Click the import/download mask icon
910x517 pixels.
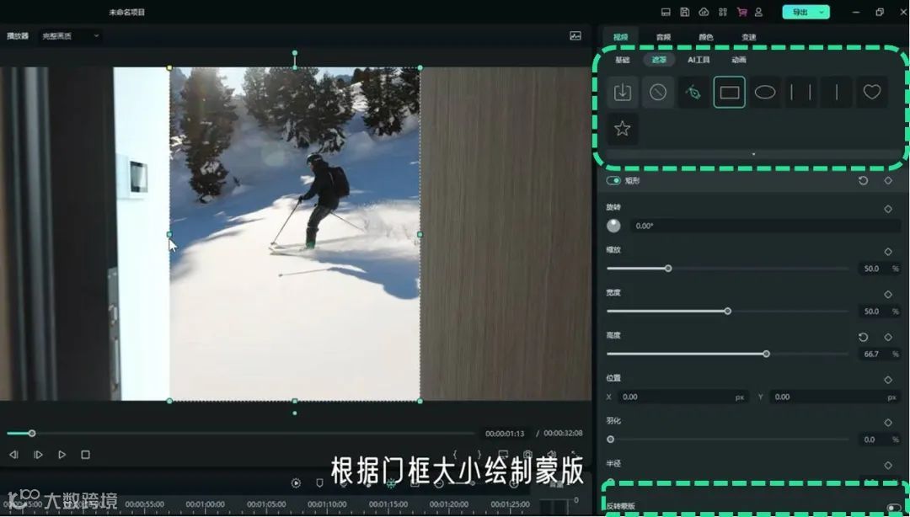(x=623, y=91)
